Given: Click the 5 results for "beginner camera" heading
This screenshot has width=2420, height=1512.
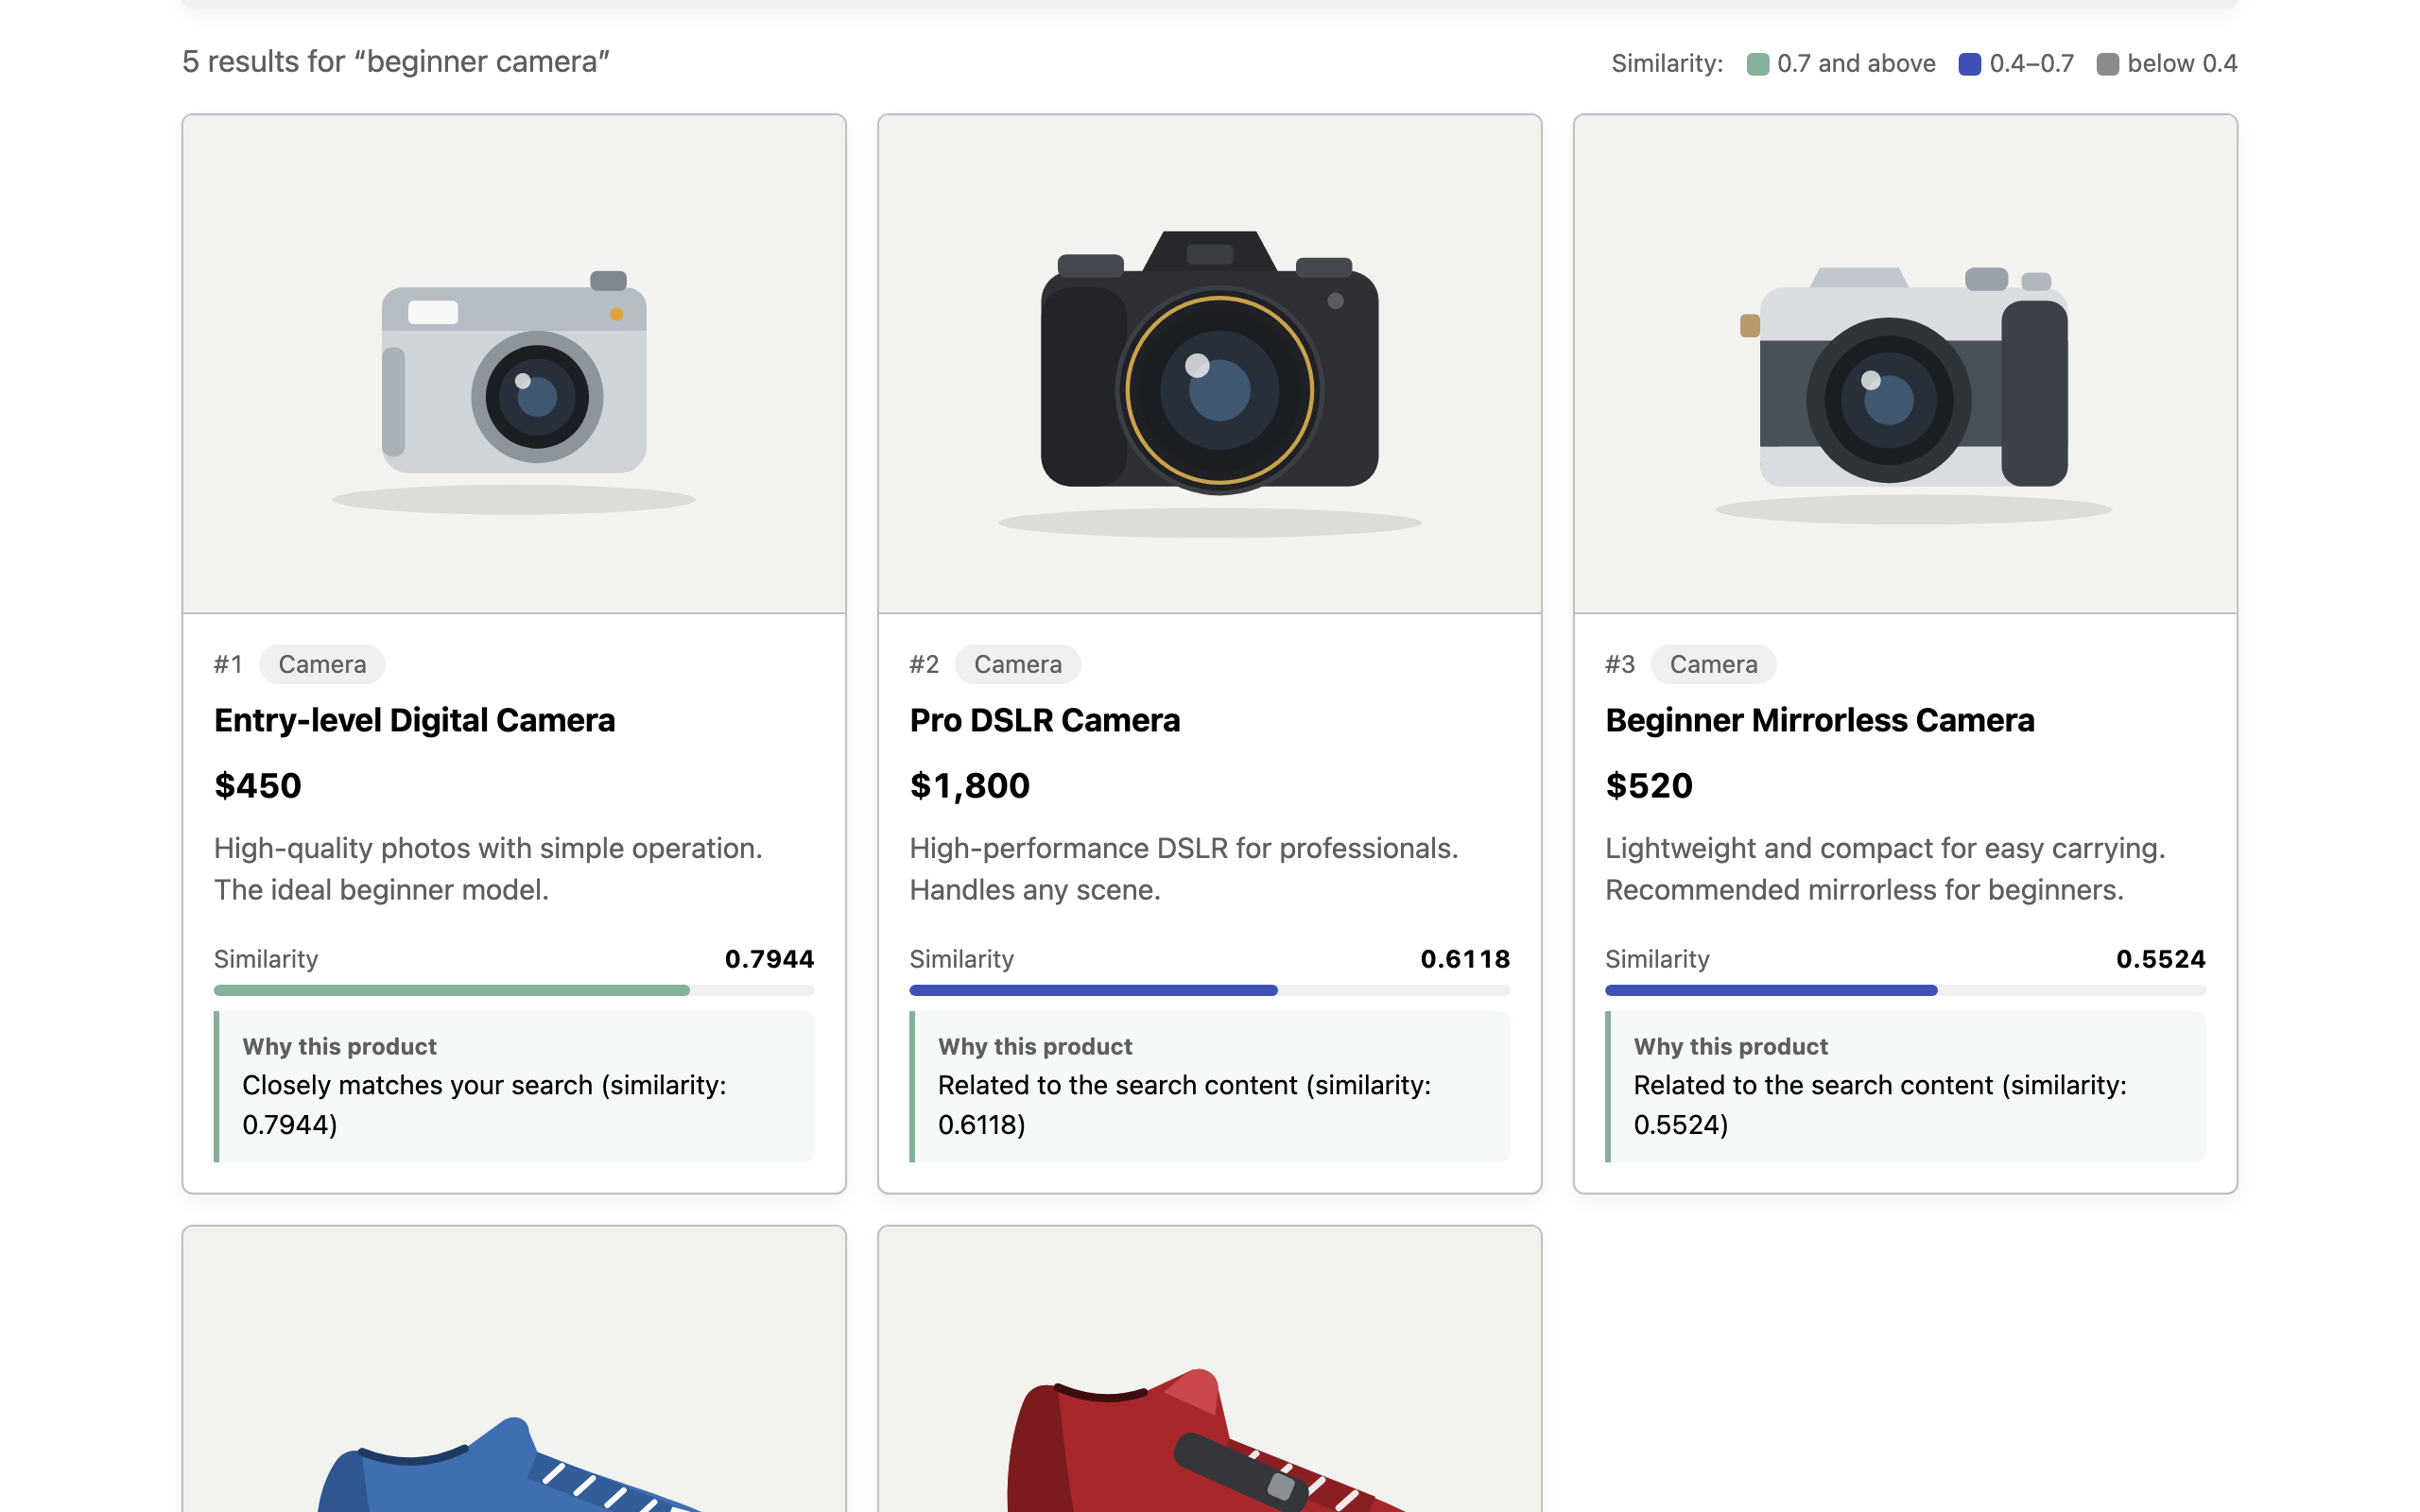Looking at the screenshot, I should coord(396,62).
